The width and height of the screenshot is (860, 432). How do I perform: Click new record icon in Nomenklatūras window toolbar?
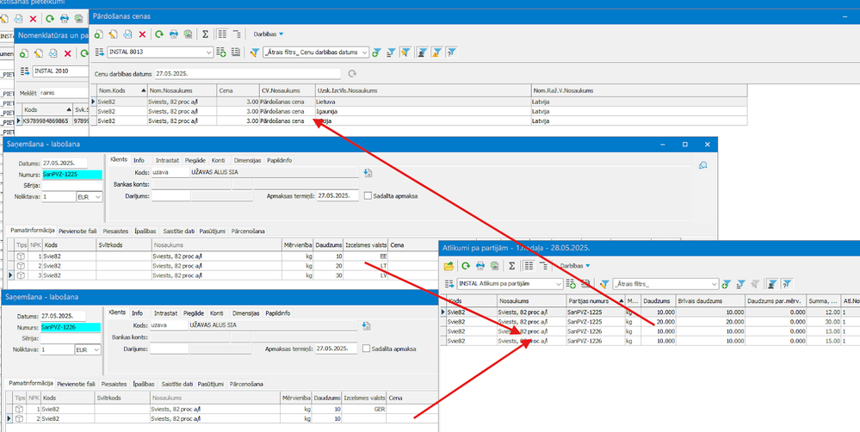tap(23, 53)
